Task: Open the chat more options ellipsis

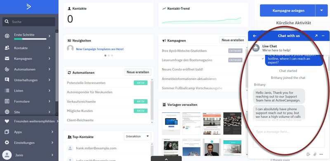Action: (321, 154)
